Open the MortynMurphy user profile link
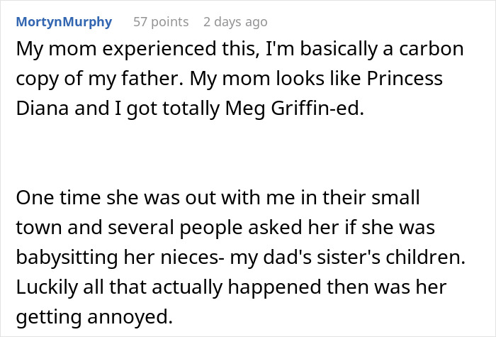The image size is (496, 337). pyautogui.click(x=64, y=22)
